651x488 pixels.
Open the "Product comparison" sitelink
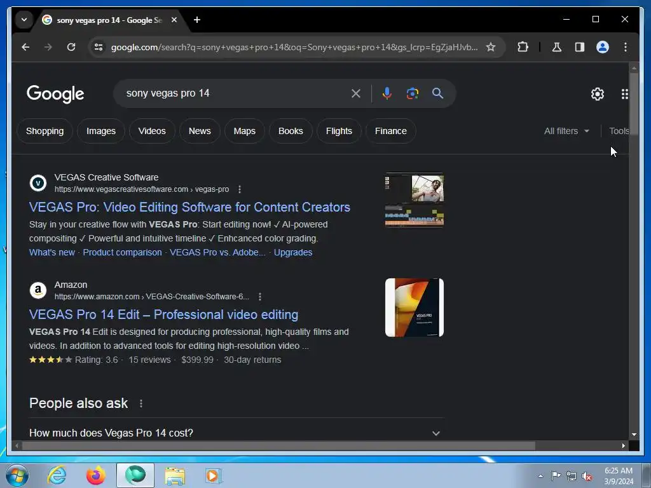click(122, 252)
